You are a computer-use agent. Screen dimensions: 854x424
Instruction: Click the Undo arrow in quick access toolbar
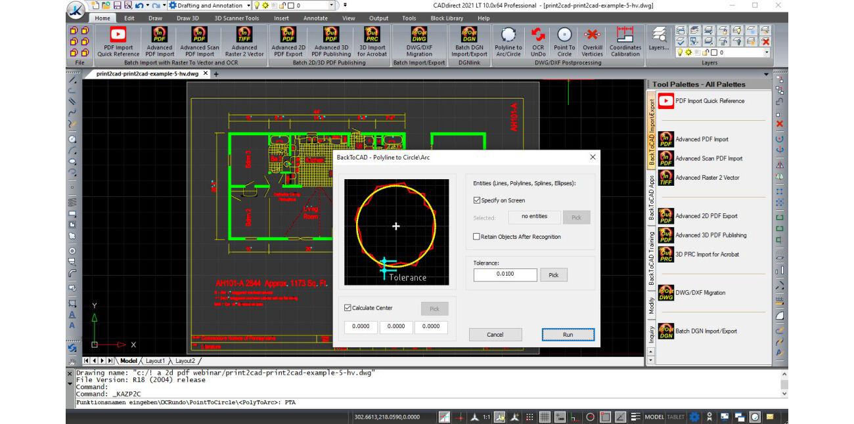(x=139, y=5)
